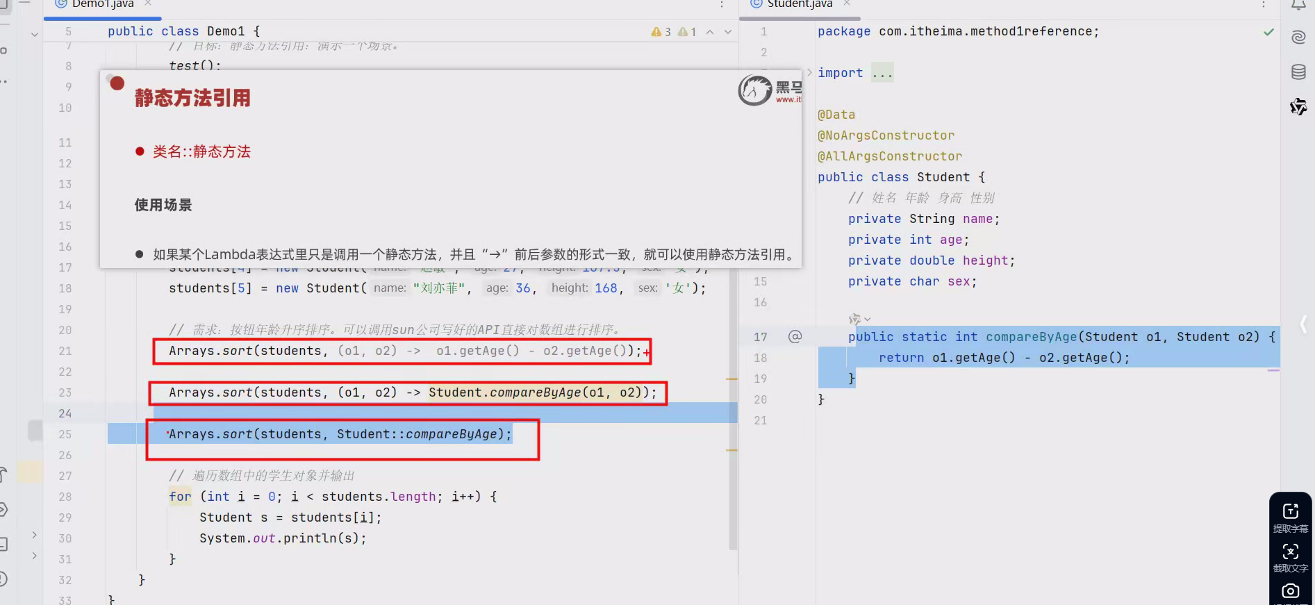Click 'public class Demo1 {' sticky header line
This screenshot has height=605, width=1315.
184,31
